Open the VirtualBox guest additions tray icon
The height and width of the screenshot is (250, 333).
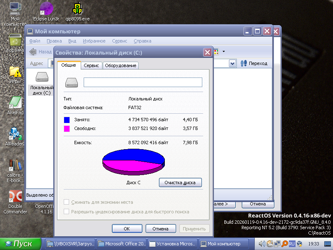300,244
